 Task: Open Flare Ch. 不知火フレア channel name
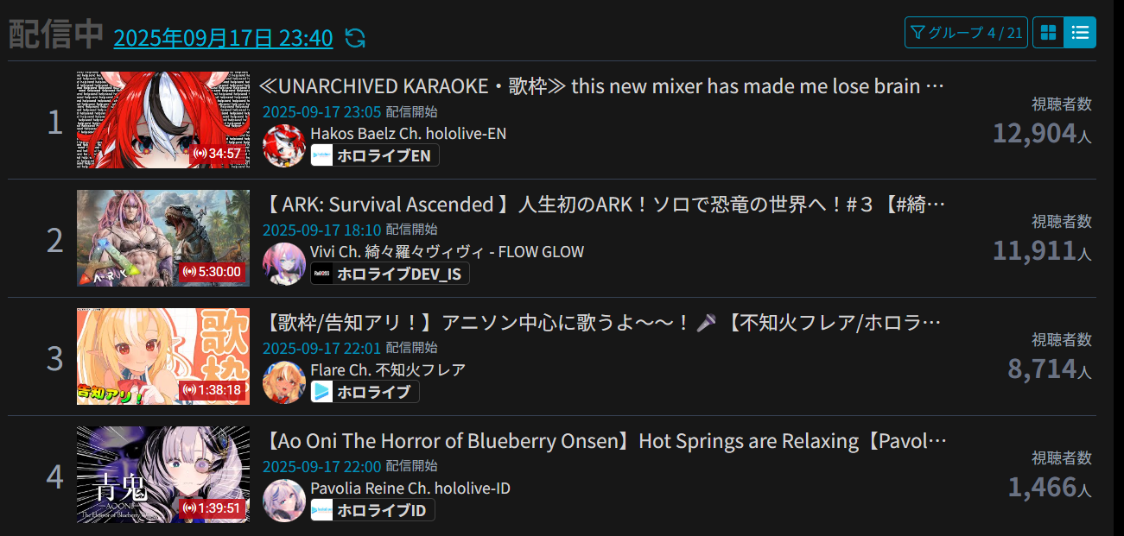click(388, 369)
